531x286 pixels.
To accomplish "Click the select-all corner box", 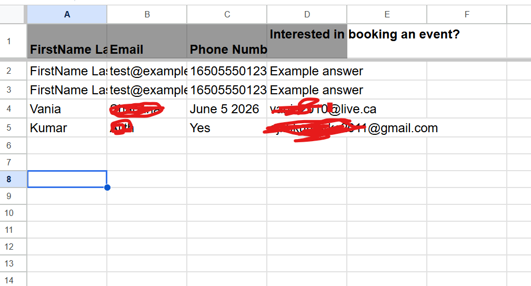I will pyautogui.click(x=13, y=15).
